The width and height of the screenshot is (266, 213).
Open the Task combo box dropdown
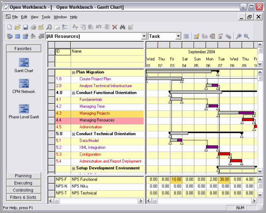(178, 36)
